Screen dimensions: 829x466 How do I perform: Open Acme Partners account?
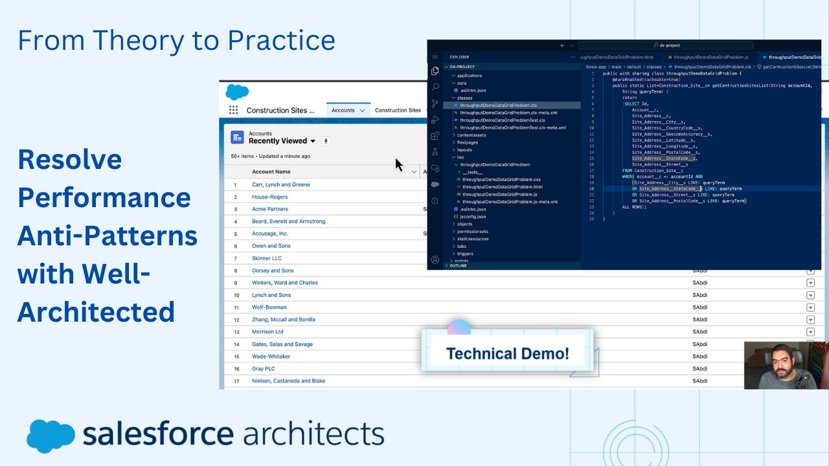coord(270,209)
